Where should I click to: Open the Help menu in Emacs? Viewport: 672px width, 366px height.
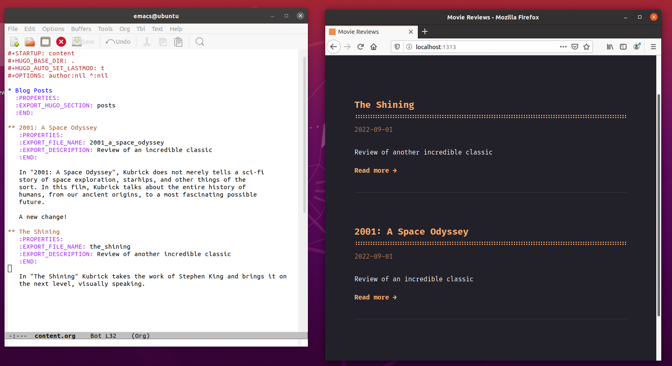(x=176, y=29)
